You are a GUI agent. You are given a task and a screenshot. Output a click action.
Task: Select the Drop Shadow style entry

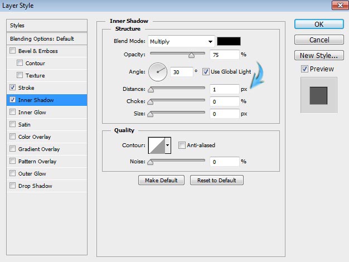(35, 186)
